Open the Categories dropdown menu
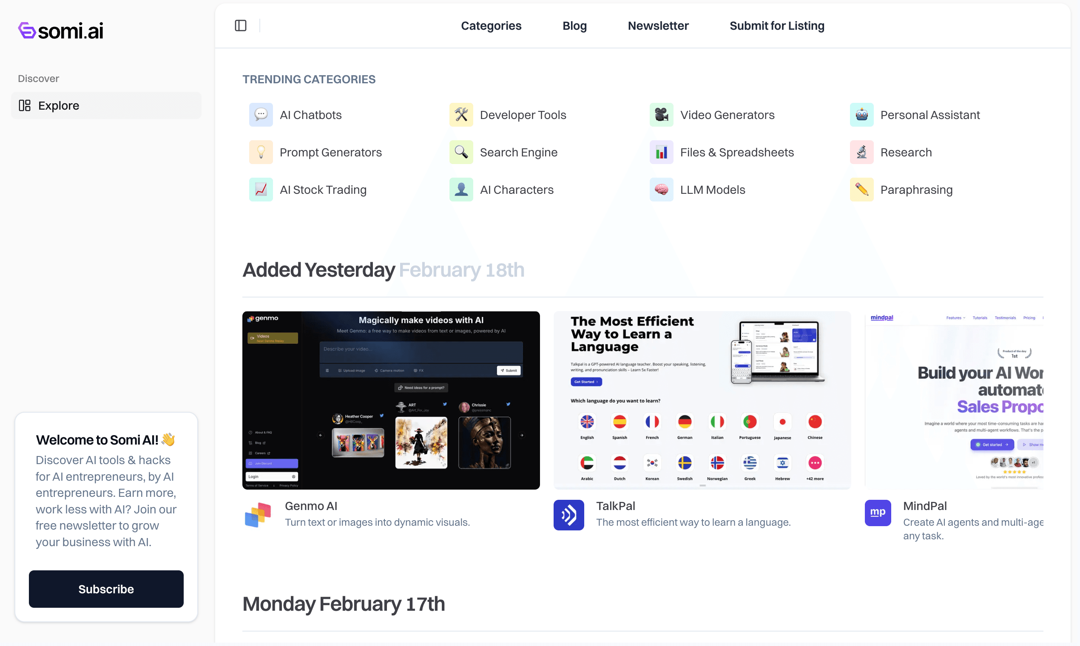The width and height of the screenshot is (1080, 646). pos(491,25)
